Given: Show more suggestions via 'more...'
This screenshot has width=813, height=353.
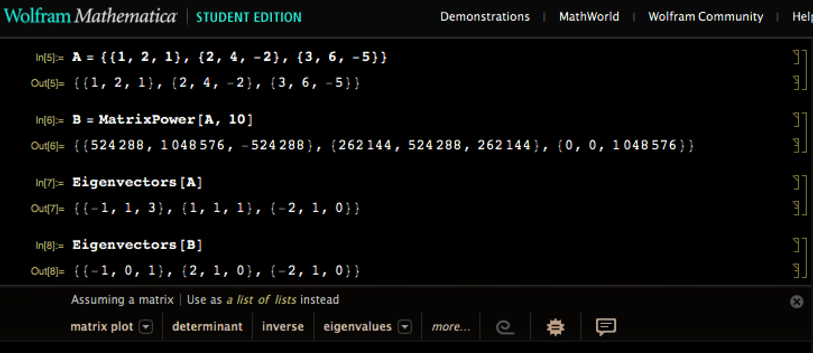Looking at the screenshot, I should click(451, 327).
